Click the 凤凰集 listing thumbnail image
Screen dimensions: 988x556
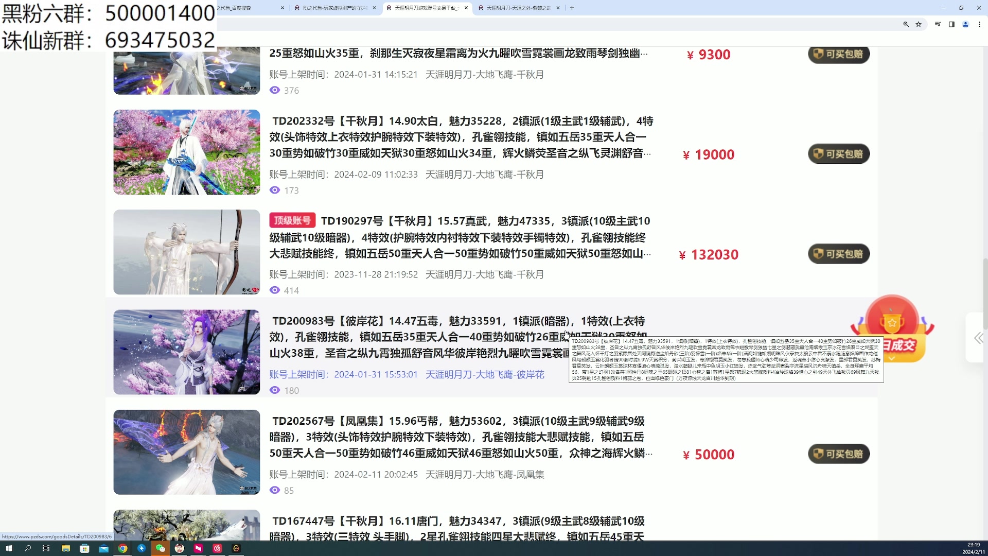pos(187,452)
